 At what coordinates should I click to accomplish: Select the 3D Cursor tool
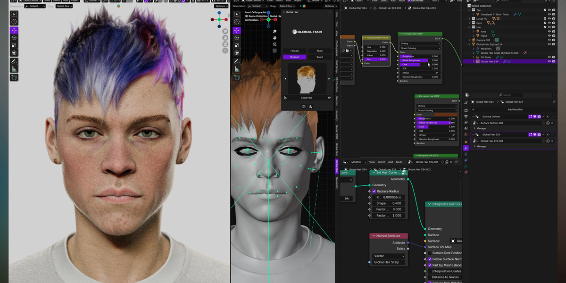[x=14, y=22]
